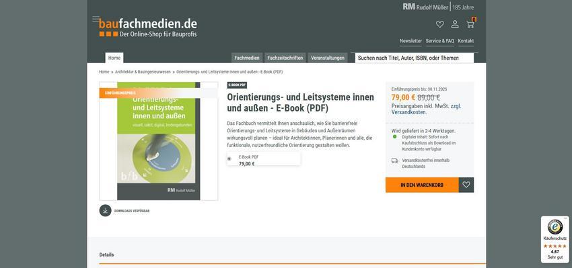Open the hamburger menu icon
This screenshot has width=572, height=268.
click(x=96, y=19)
